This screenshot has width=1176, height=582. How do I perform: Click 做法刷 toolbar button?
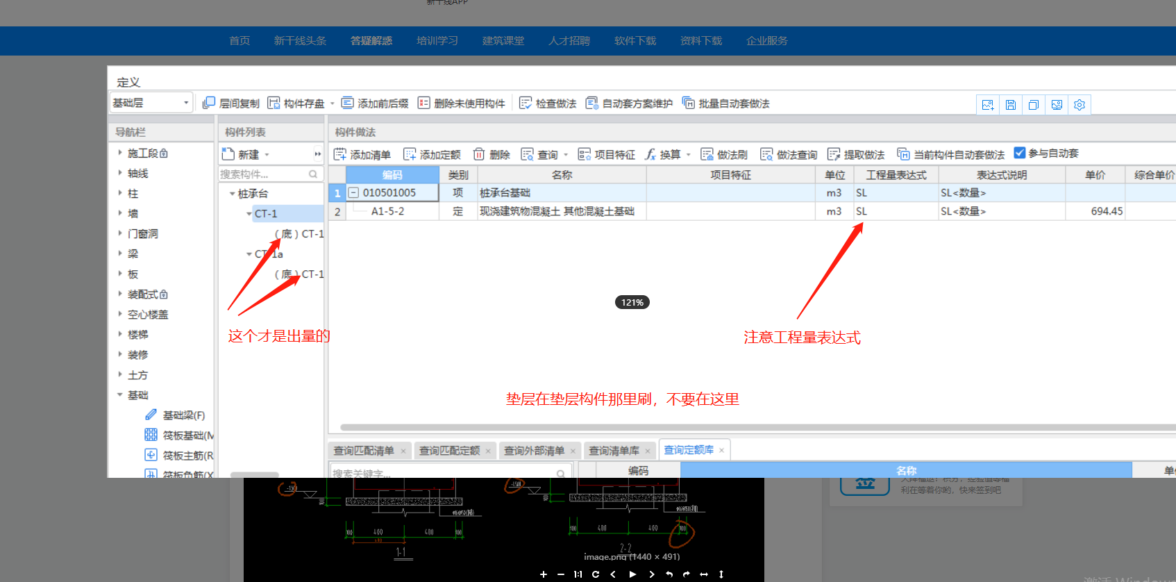coord(724,154)
